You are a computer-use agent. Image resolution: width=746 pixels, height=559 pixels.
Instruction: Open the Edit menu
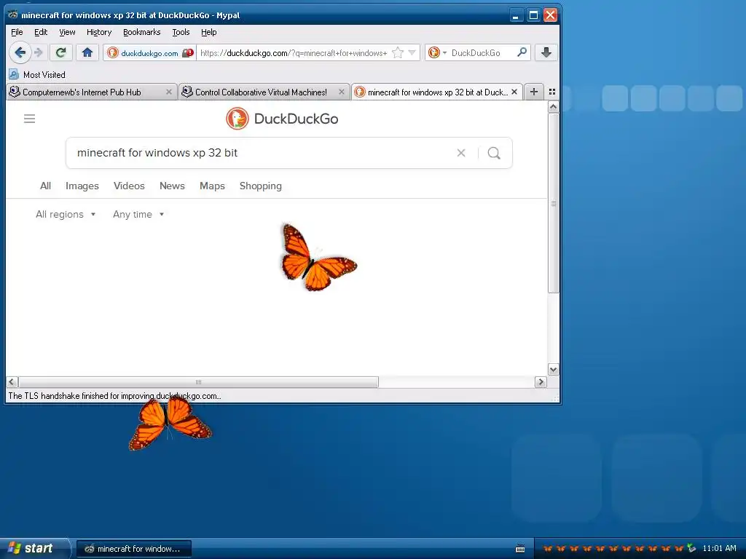pyautogui.click(x=41, y=32)
